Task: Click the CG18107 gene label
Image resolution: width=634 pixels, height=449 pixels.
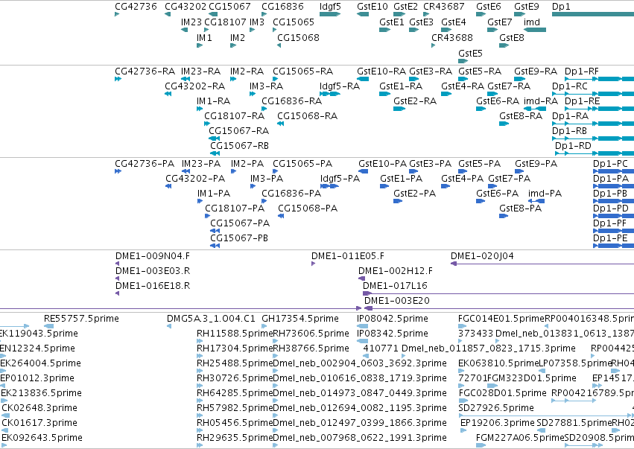Action: [x=225, y=22]
